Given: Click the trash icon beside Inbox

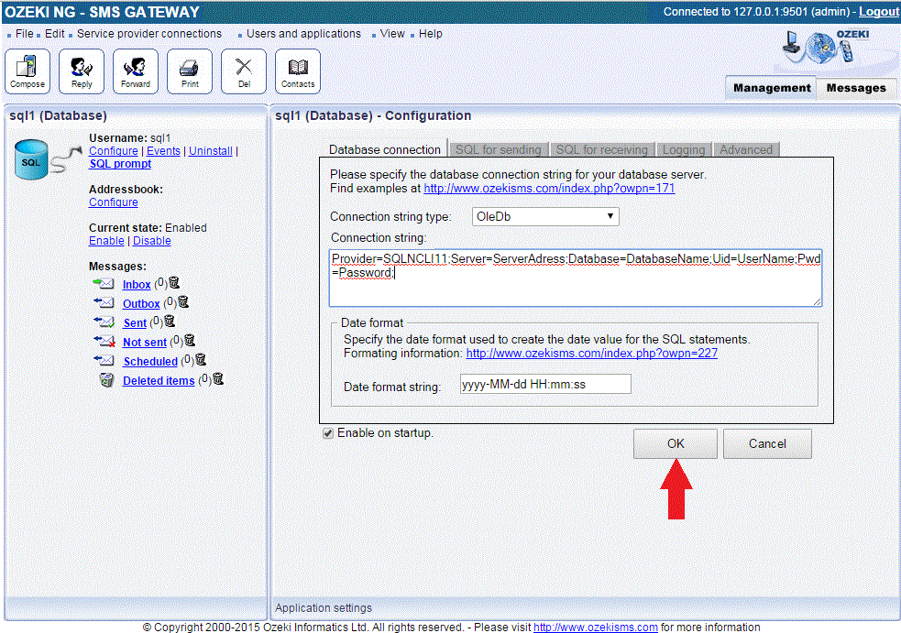Looking at the screenshot, I should [x=173, y=284].
